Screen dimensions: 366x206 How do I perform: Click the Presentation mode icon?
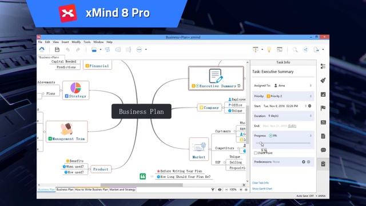pos(256,50)
